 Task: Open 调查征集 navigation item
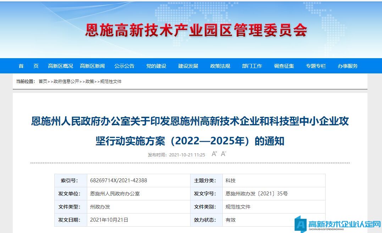click(284, 66)
